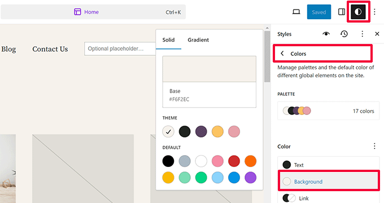Pick the pink theme swatch
The height and width of the screenshot is (203, 384).
(234, 131)
